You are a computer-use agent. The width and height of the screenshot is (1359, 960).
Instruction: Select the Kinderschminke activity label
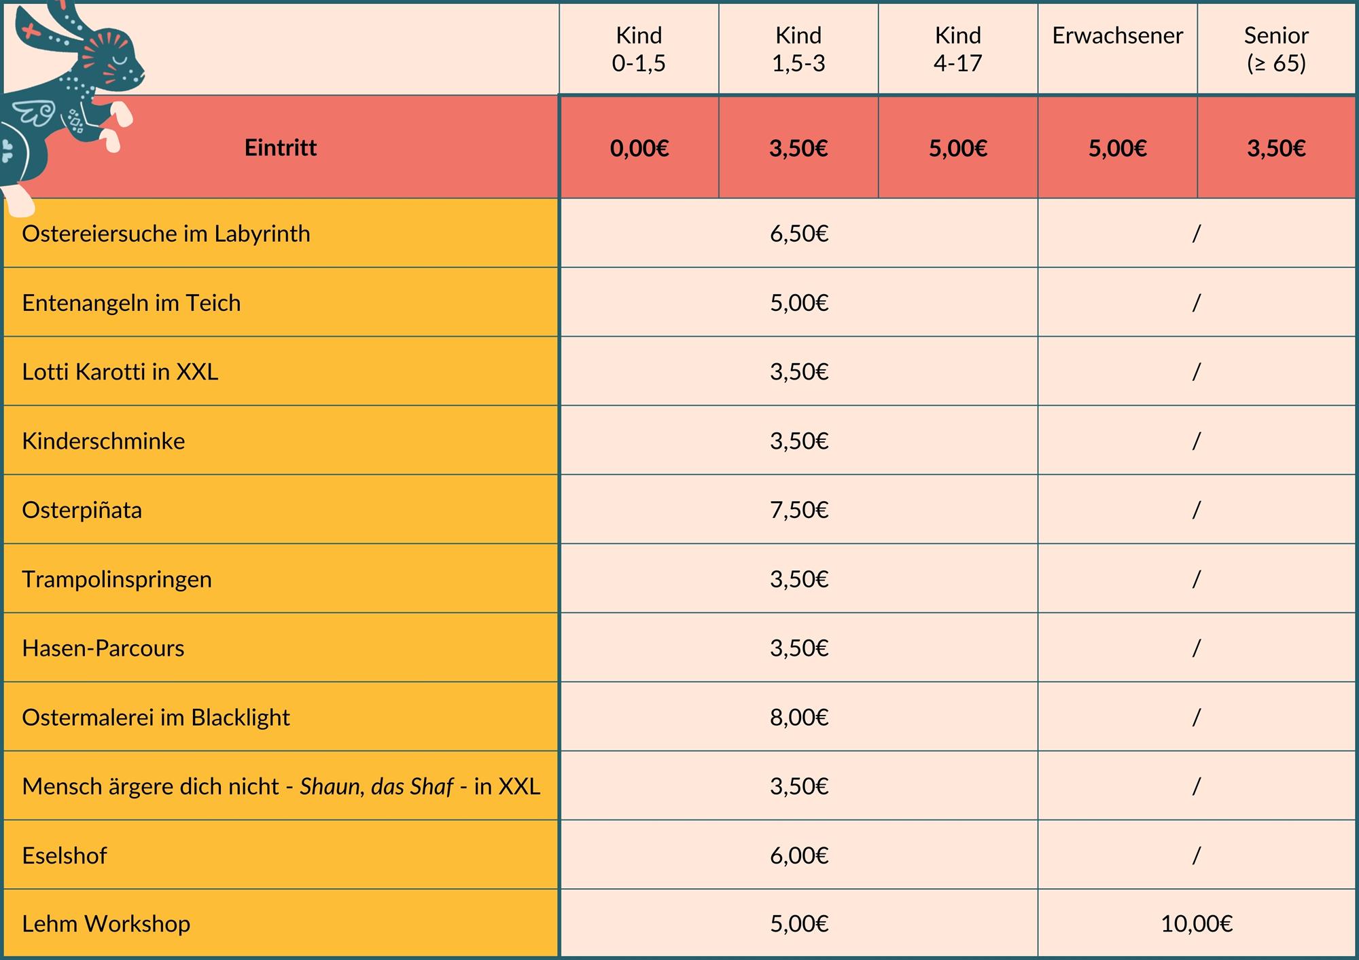[x=103, y=441]
